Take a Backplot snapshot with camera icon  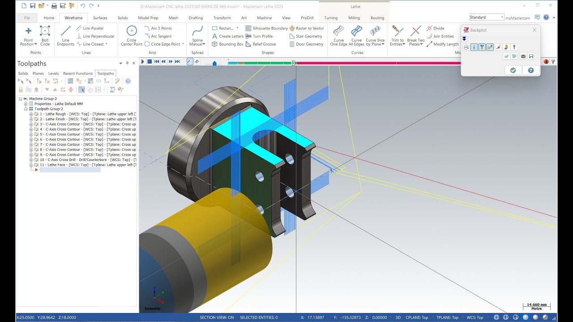click(523, 56)
